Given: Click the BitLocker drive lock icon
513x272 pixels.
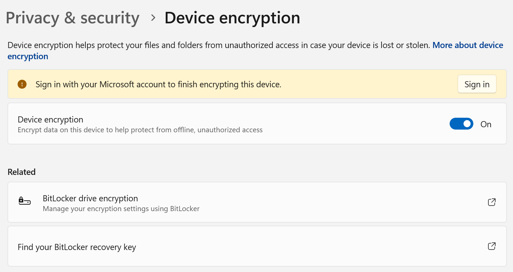Looking at the screenshot, I should pos(24,201).
